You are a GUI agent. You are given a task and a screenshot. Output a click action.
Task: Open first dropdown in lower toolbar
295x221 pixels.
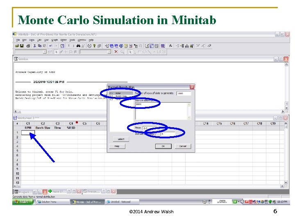[x=45, y=52]
